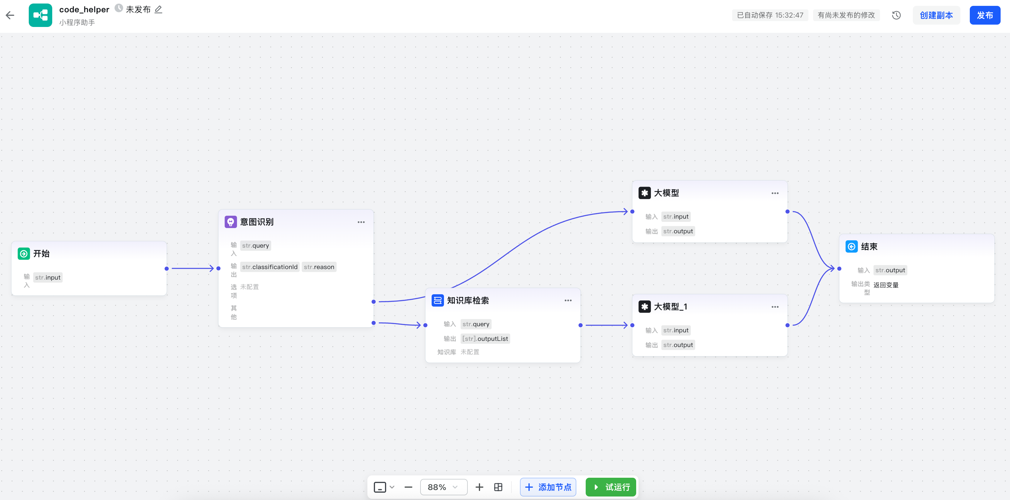Click str.reason output tag
The width and height of the screenshot is (1010, 500).
[x=319, y=267]
